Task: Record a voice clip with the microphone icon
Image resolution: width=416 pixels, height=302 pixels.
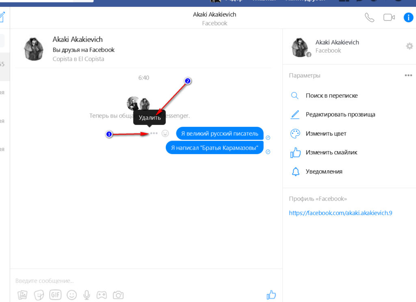Action: tap(87, 295)
